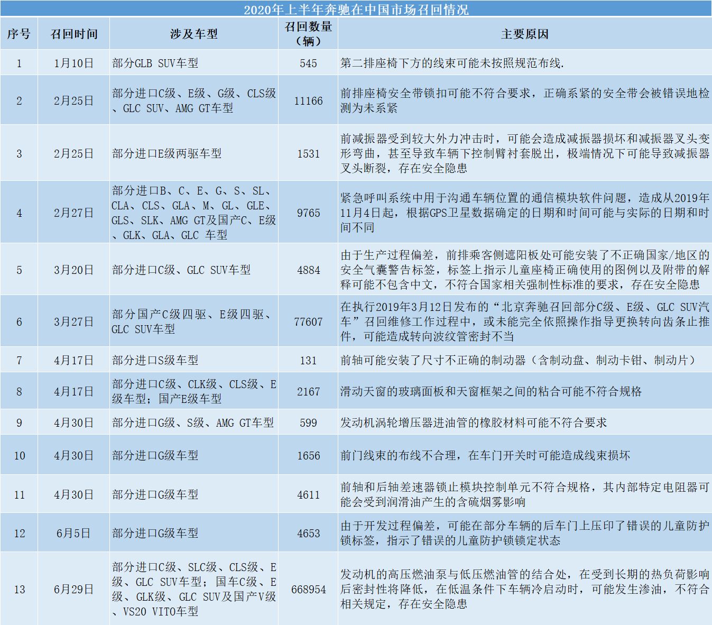Click the '部分GLB SUV车型' cell

click(x=155, y=63)
